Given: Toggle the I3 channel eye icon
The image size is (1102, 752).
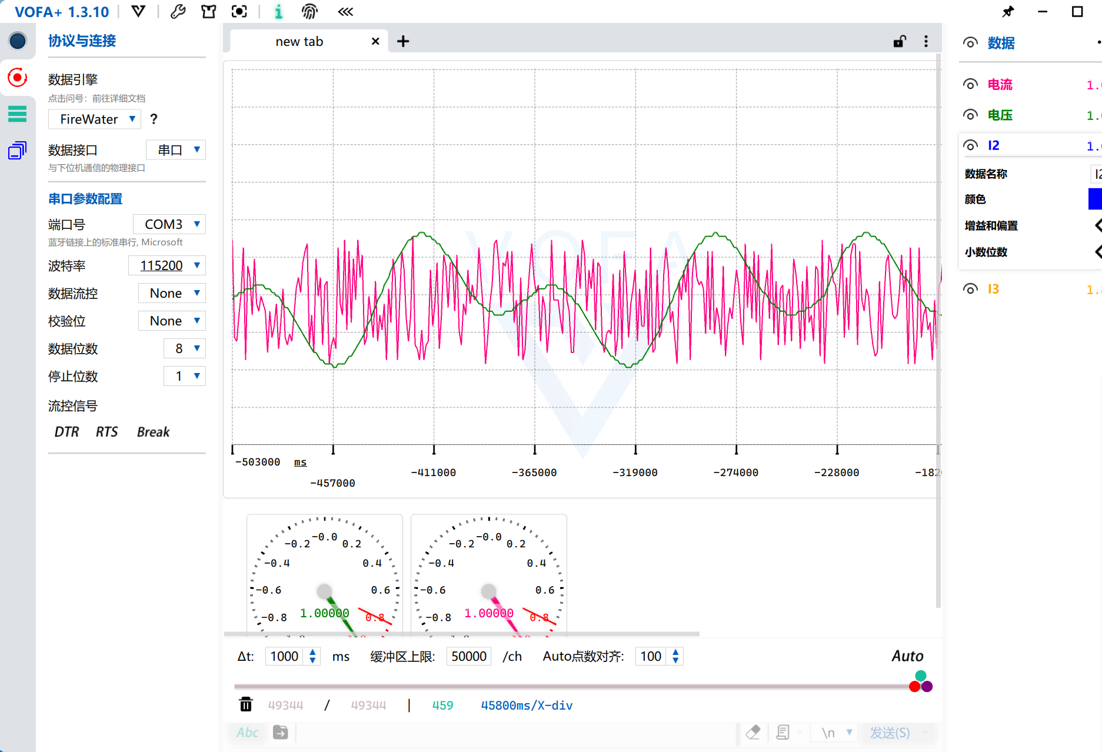Looking at the screenshot, I should coord(970,289).
